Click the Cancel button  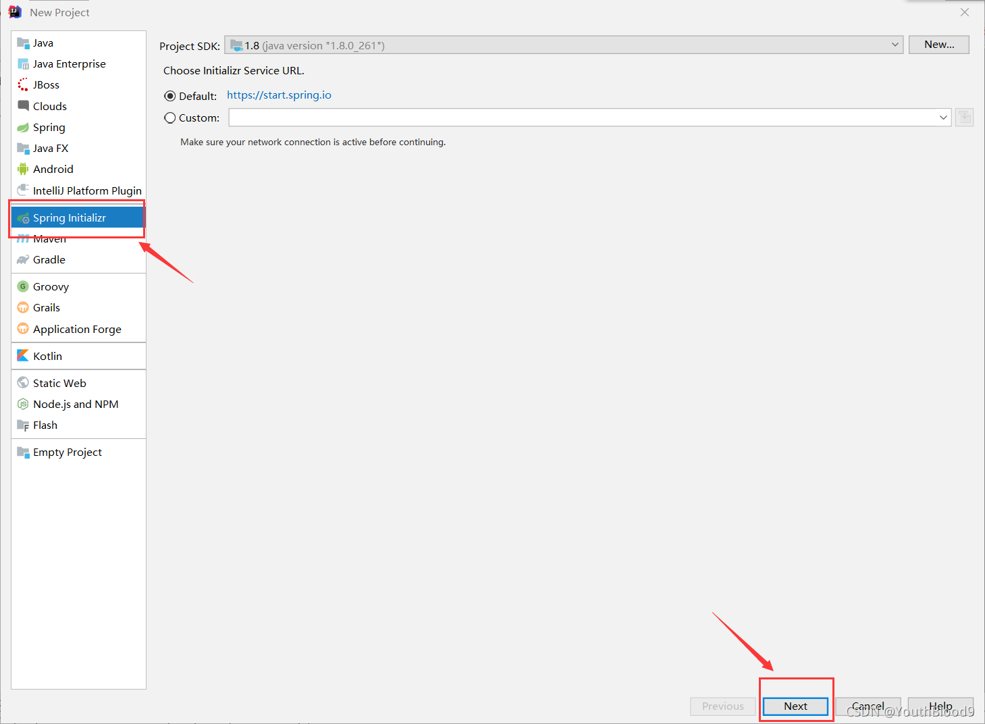[868, 706]
